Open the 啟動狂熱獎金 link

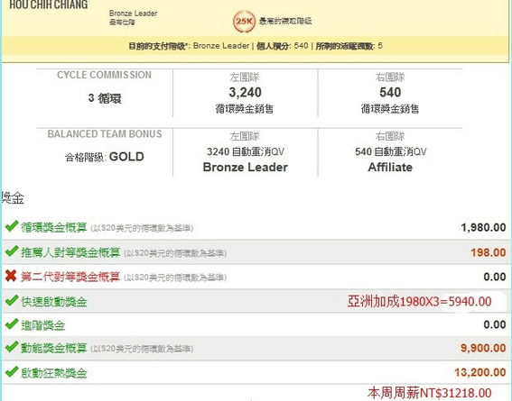(x=54, y=373)
